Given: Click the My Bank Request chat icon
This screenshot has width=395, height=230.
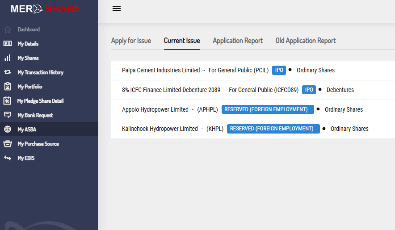Looking at the screenshot, I should click(x=7, y=115).
